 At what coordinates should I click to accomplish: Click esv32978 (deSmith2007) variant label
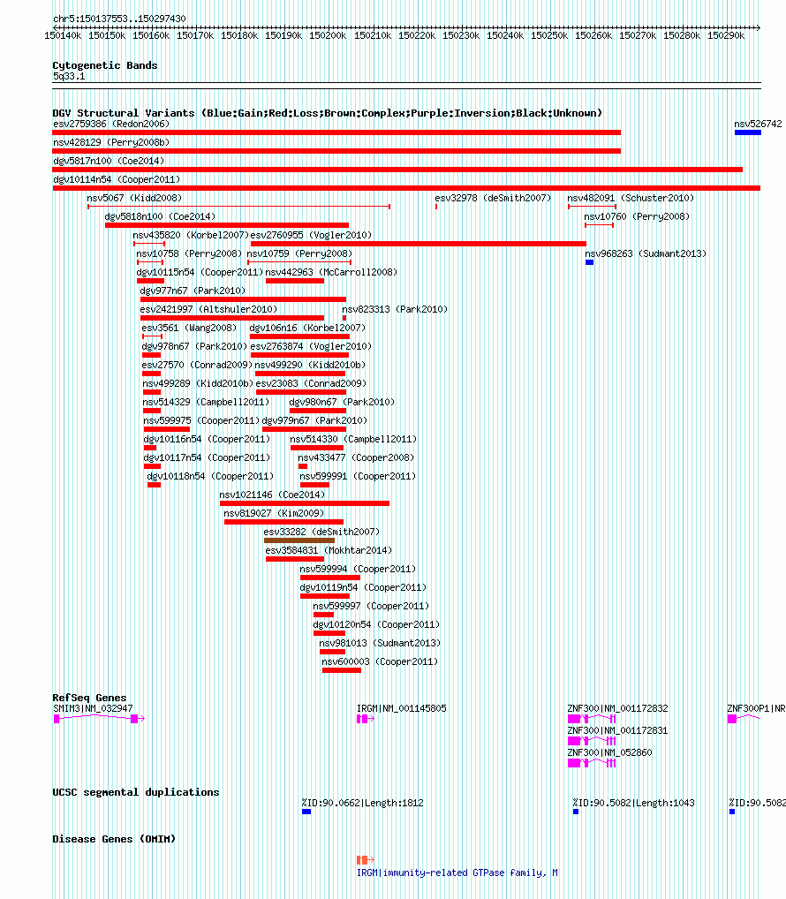493,198
